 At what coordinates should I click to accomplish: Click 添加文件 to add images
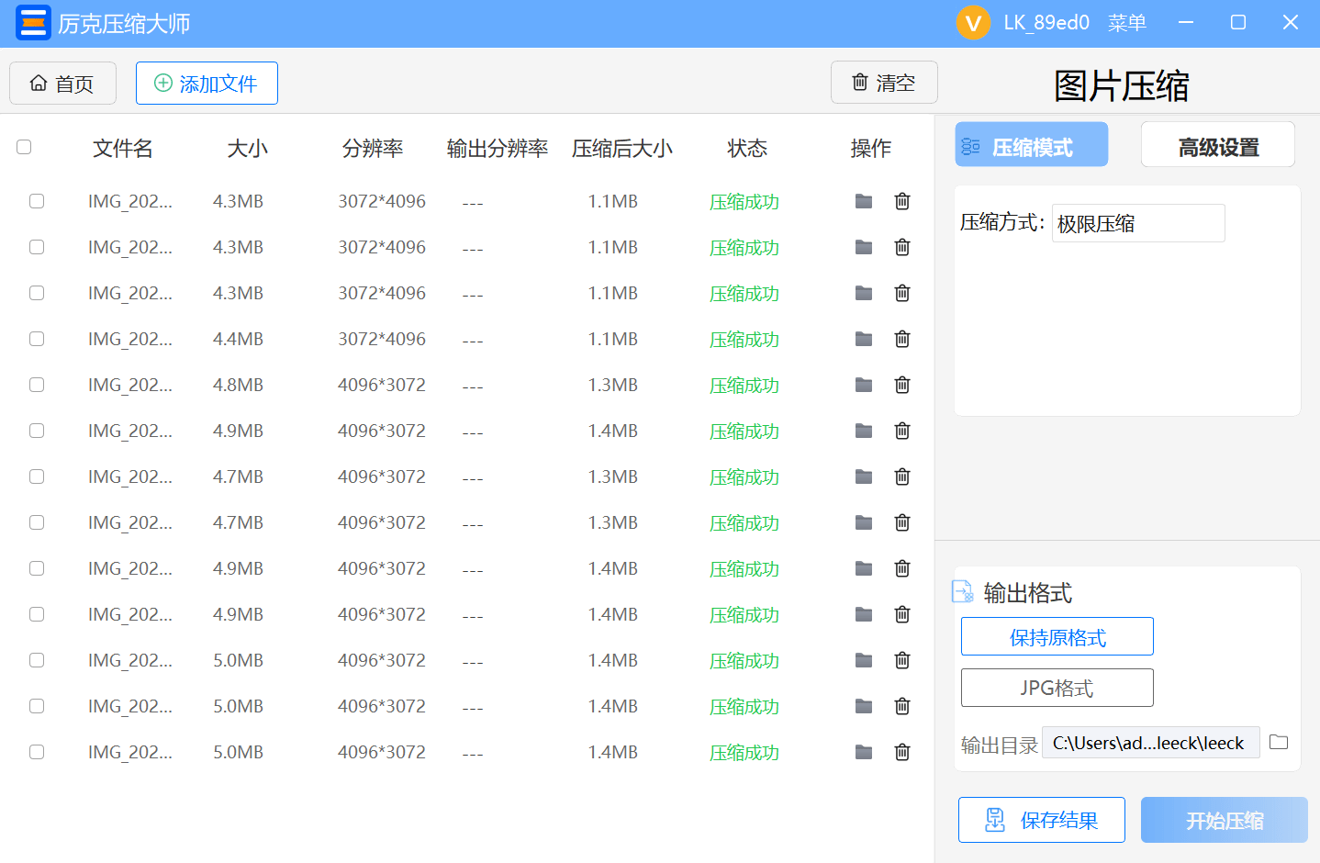click(x=207, y=84)
